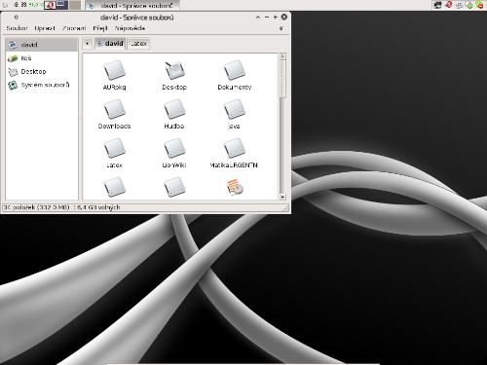Switch to the first workspace with Opera

(x=50, y=5)
